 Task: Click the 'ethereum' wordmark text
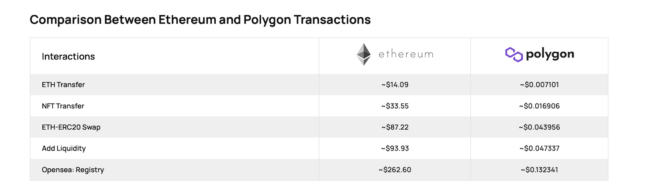(x=406, y=54)
